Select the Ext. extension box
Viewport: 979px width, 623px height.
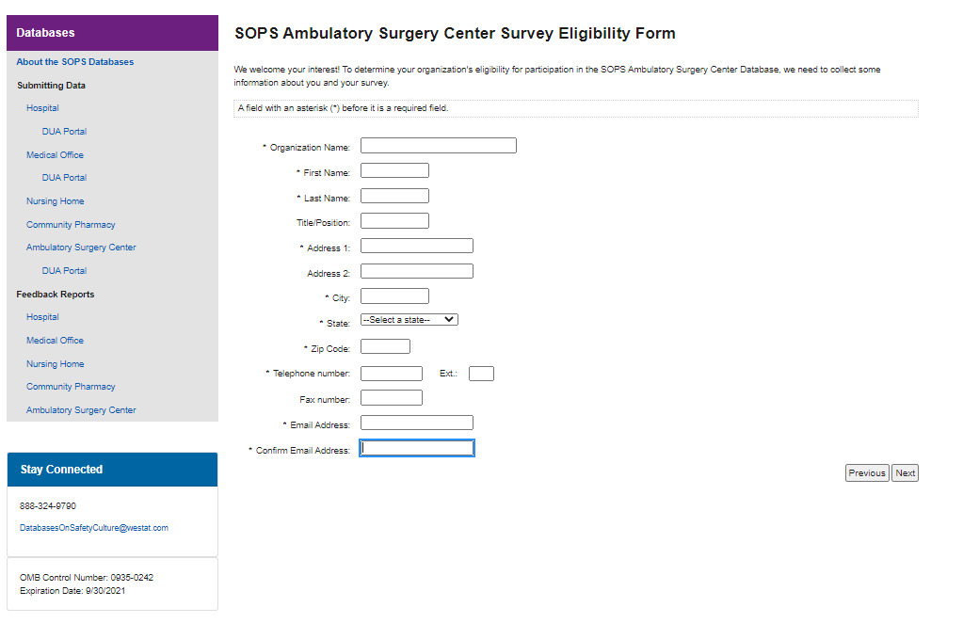coord(481,374)
